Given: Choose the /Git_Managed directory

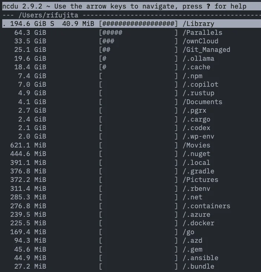Looking at the screenshot, I should (207, 50).
